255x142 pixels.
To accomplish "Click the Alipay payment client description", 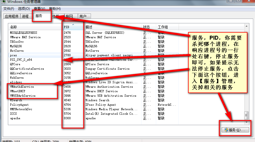I will 111,55.
